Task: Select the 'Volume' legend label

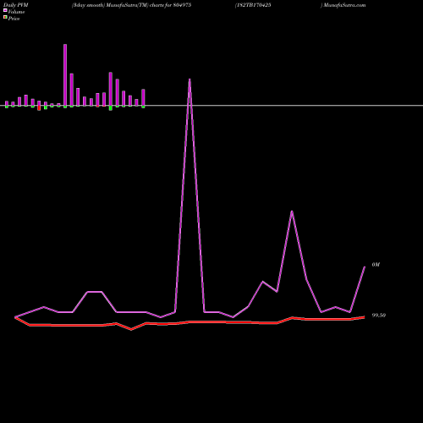Action: click(x=16, y=12)
